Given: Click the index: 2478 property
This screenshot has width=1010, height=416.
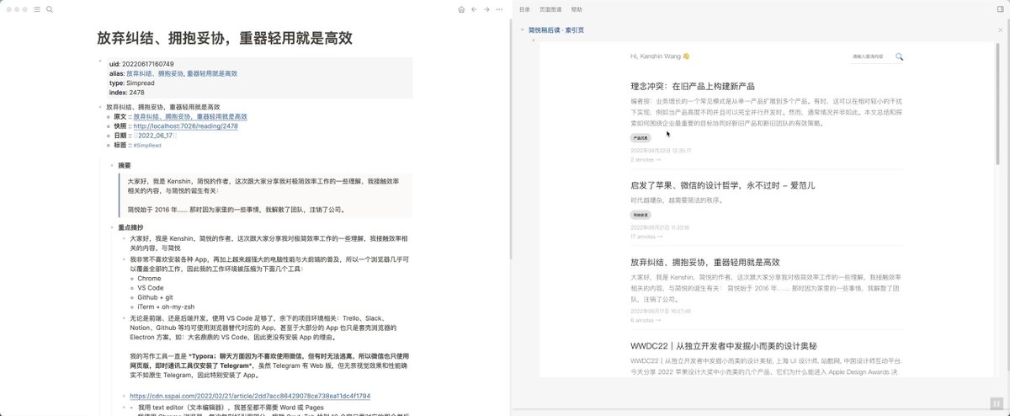Looking at the screenshot, I should [127, 93].
